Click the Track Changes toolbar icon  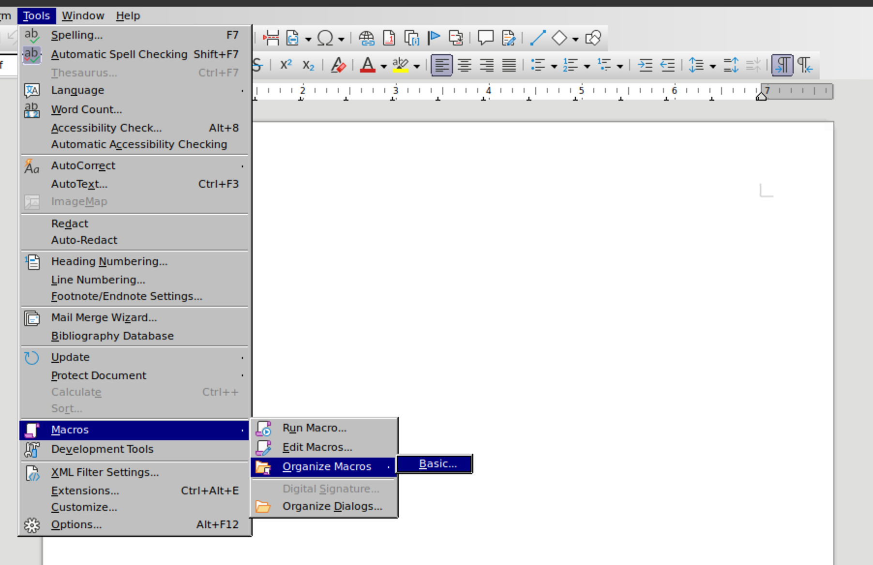point(509,38)
